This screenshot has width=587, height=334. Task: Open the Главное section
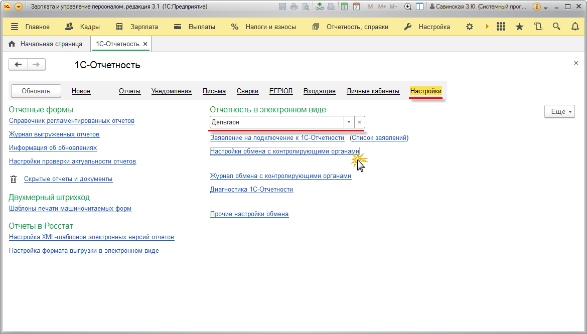click(38, 27)
